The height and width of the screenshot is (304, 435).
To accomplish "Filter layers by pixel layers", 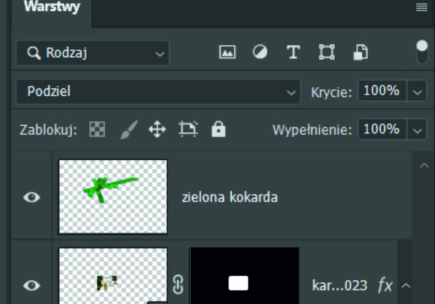I will click(x=227, y=52).
